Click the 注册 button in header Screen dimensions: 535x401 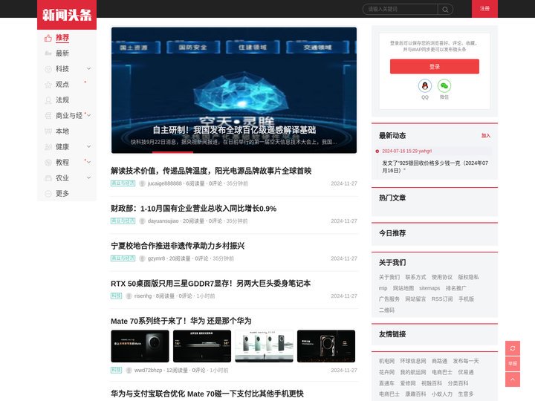[484, 8]
